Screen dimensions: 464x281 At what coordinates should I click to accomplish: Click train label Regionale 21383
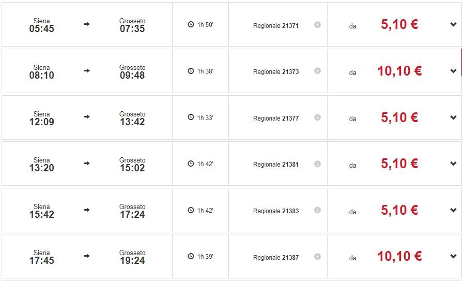(x=276, y=211)
